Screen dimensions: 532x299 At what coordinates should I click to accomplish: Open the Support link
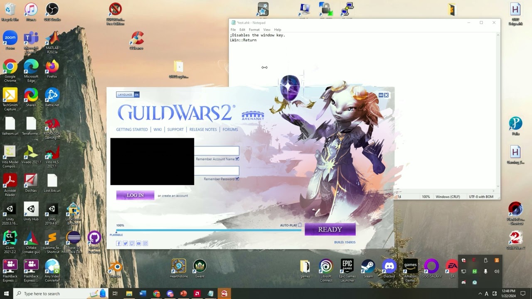[x=175, y=130]
